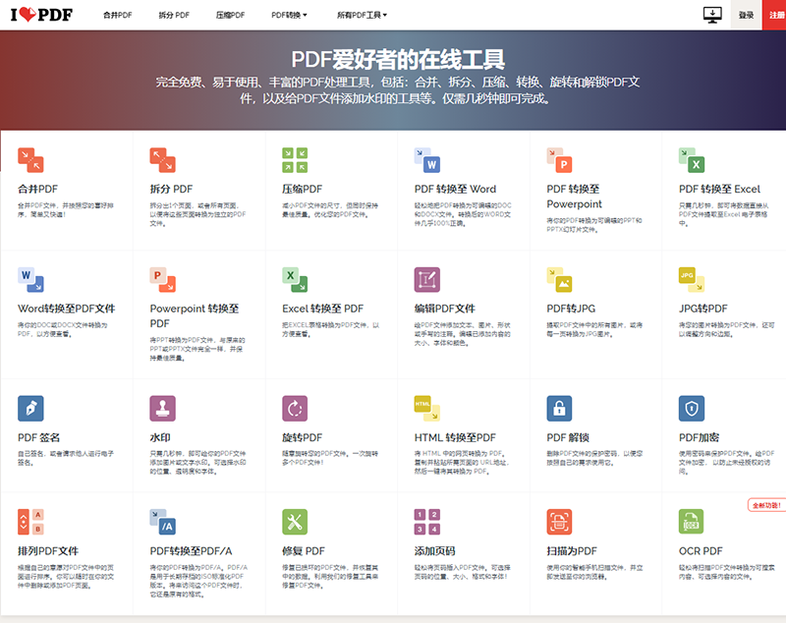Open the 修复 PDF title link
Image resolution: width=786 pixels, height=623 pixels.
click(x=304, y=551)
